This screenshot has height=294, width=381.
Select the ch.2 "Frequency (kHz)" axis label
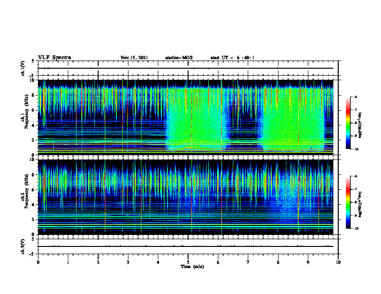(26, 191)
